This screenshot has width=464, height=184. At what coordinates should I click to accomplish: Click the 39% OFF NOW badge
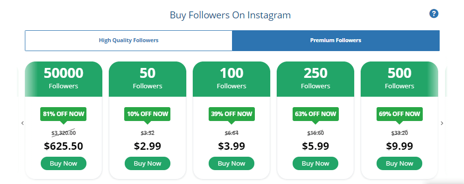point(232,114)
